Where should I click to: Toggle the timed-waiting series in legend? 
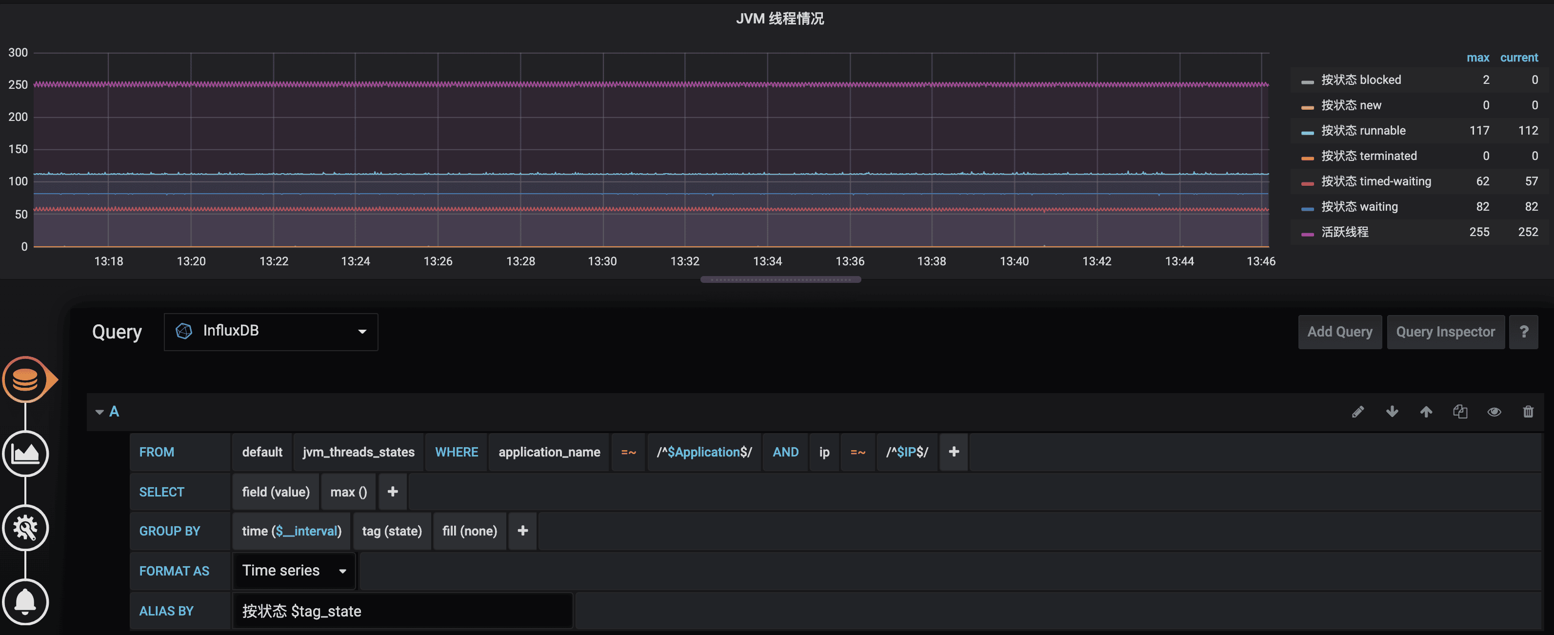coord(1375,181)
